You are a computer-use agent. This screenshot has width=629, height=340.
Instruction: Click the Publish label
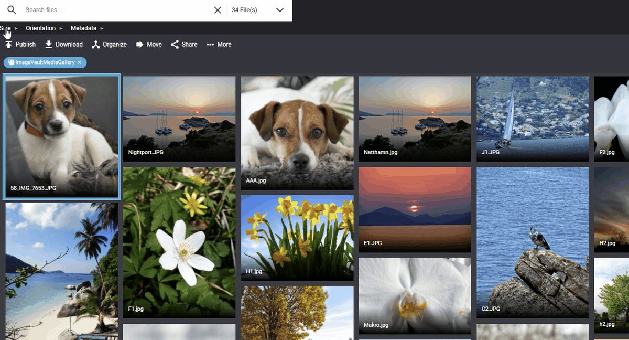tap(26, 45)
